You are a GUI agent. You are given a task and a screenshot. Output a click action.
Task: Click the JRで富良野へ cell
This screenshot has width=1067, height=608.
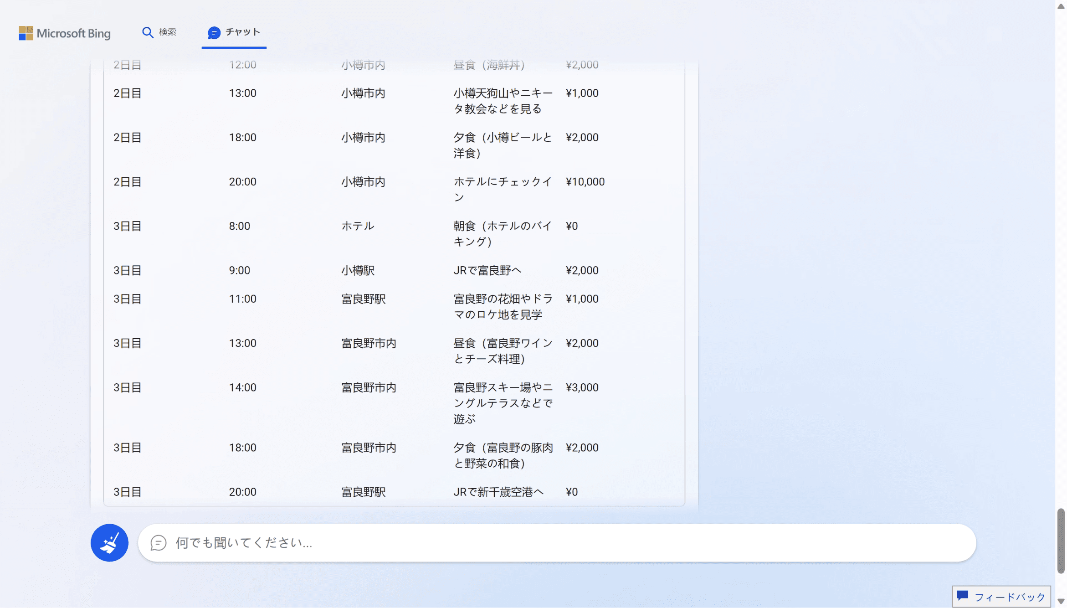pyautogui.click(x=487, y=270)
